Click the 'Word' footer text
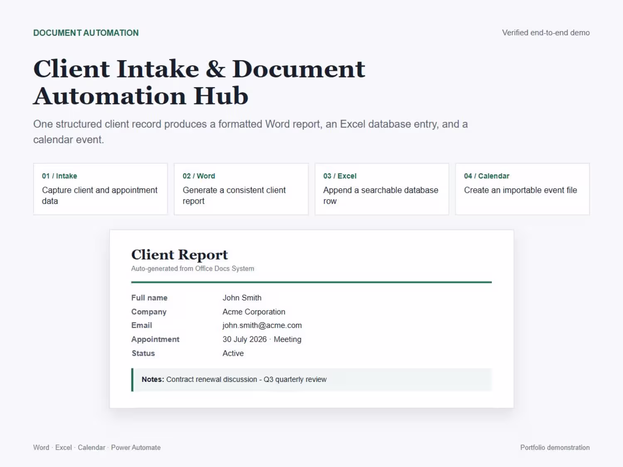Image resolution: width=623 pixels, height=467 pixels. click(41, 447)
